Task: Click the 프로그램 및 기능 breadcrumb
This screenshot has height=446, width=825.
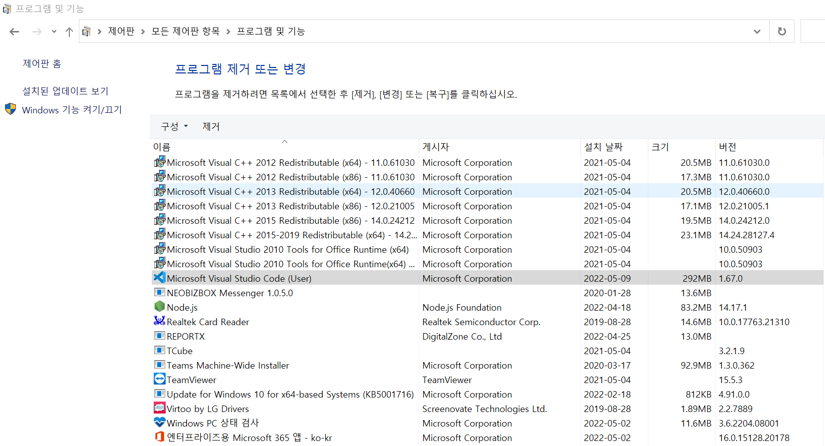Action: pyautogui.click(x=271, y=31)
